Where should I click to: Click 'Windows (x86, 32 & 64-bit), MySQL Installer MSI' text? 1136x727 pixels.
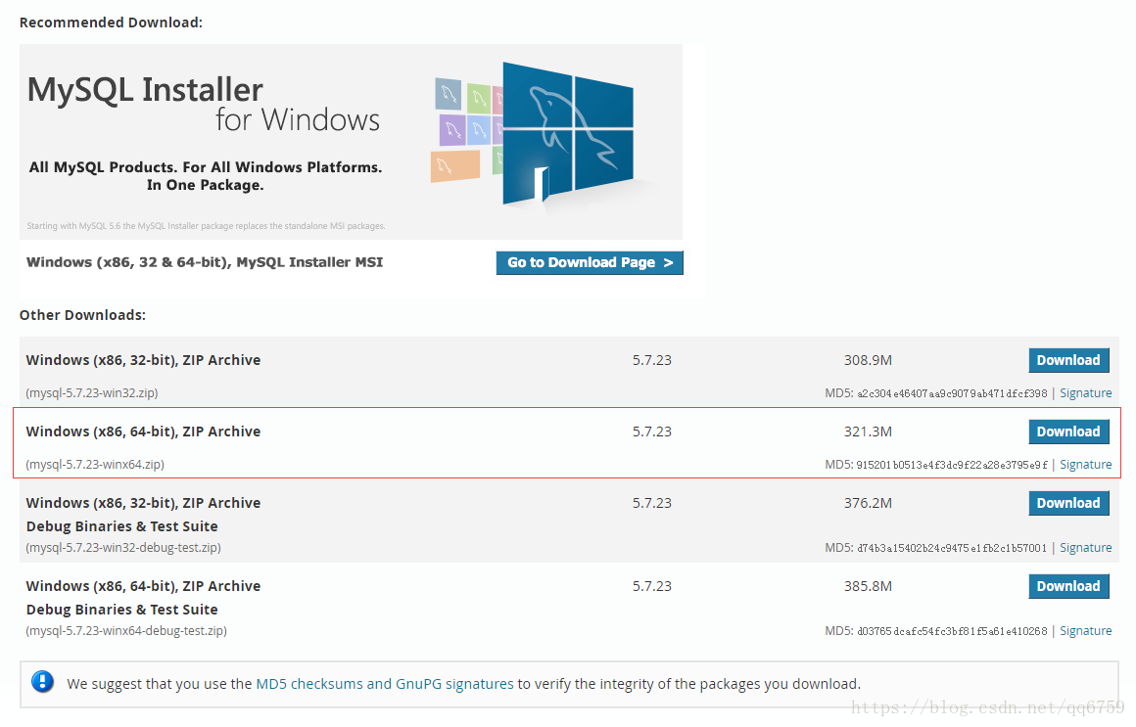coord(205,263)
